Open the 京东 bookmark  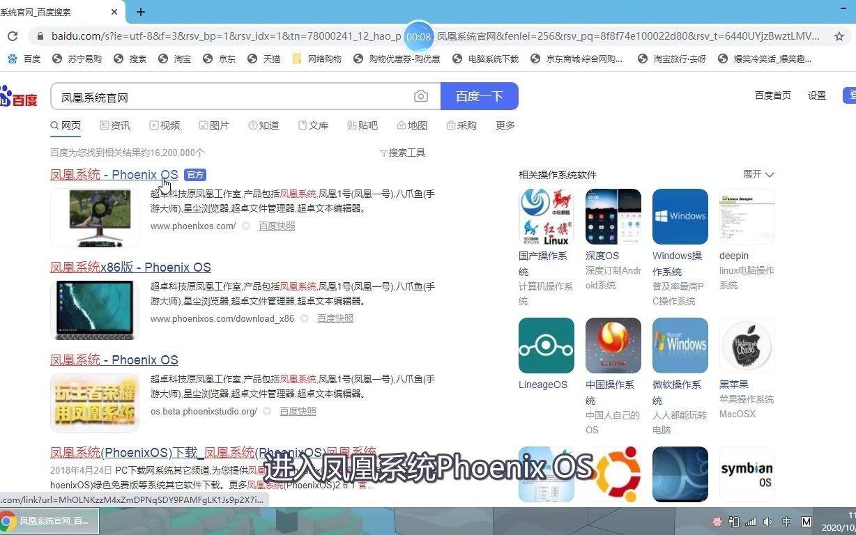[x=226, y=59]
